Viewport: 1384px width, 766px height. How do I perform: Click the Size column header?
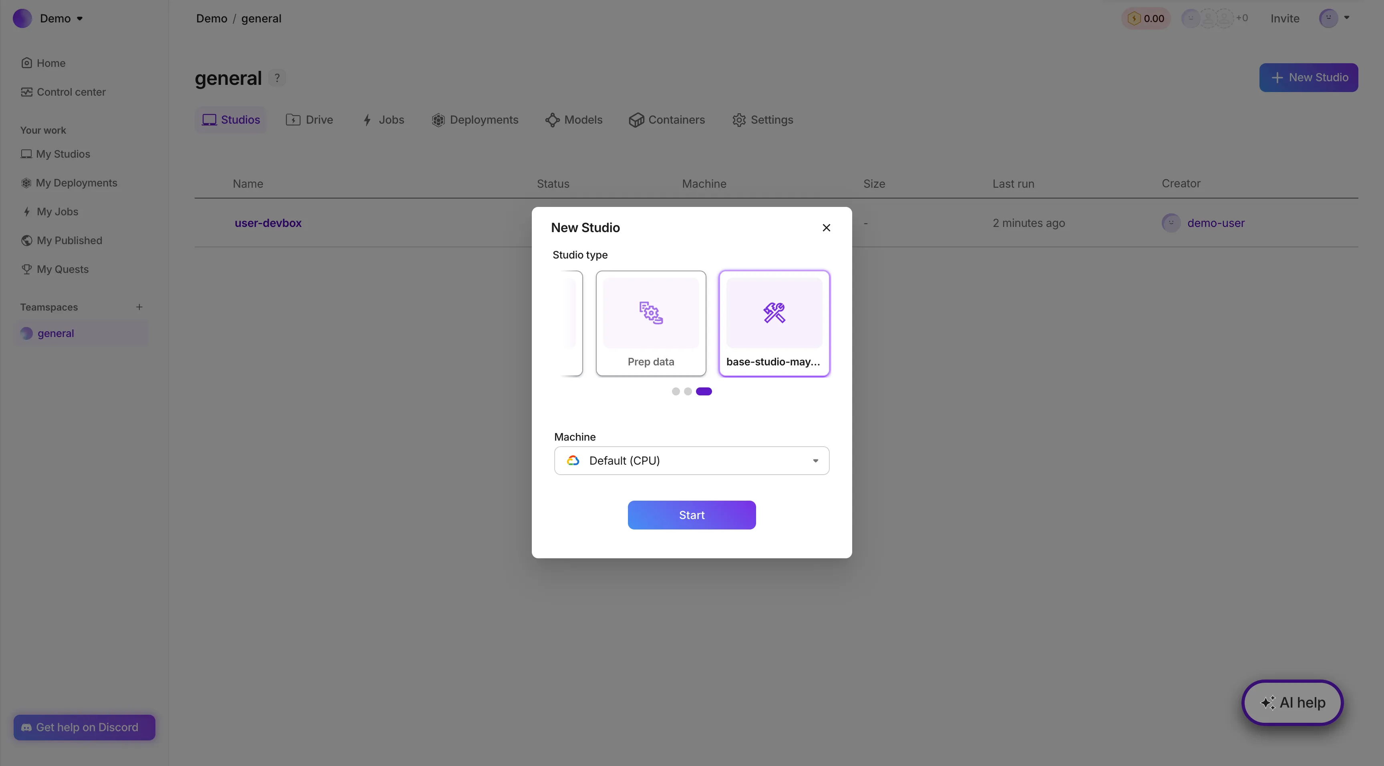point(874,184)
